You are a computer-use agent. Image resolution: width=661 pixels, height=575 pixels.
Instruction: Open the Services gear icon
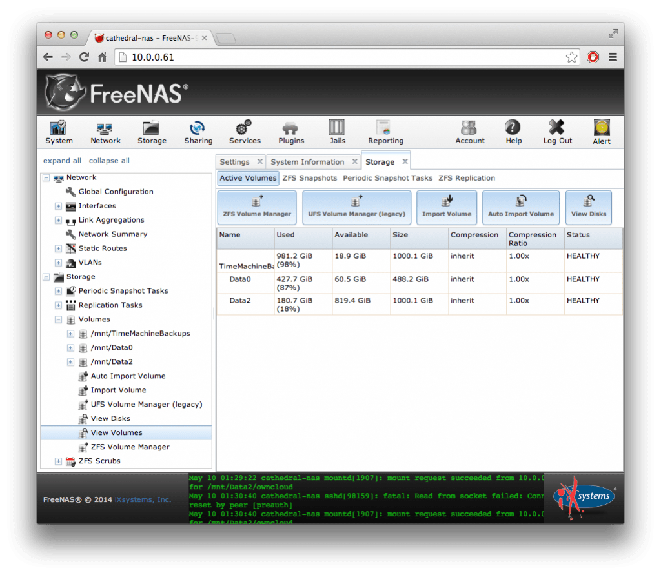click(x=245, y=132)
